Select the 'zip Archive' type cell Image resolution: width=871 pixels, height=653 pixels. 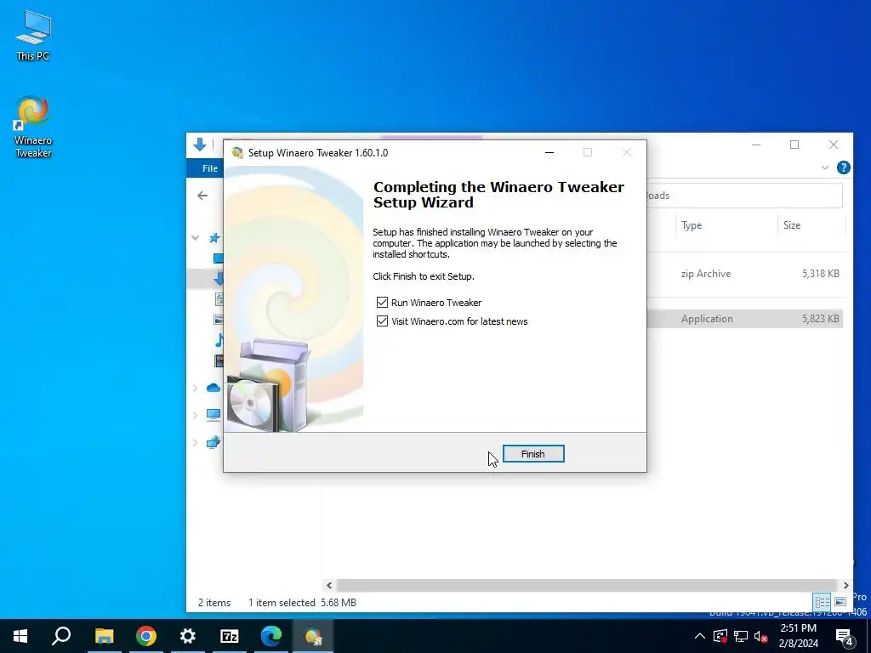[705, 274]
